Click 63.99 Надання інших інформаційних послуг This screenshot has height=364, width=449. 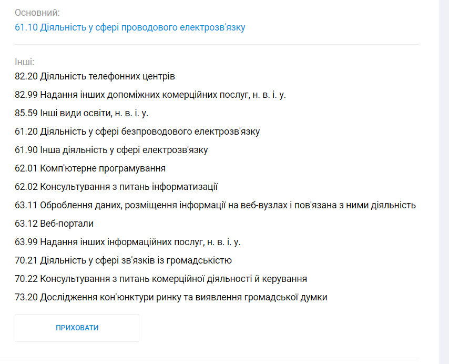pyautogui.click(x=128, y=242)
